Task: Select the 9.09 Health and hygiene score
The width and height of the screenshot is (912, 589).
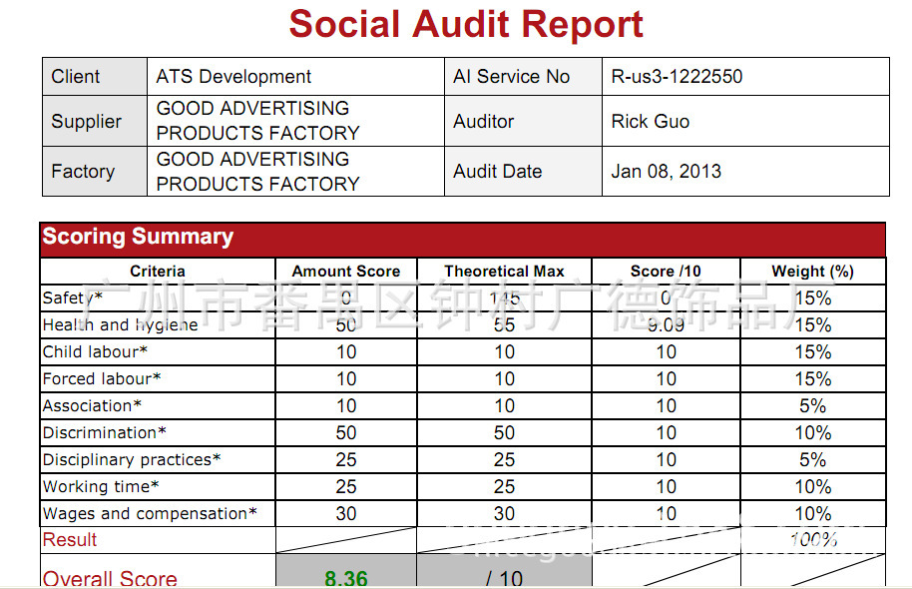Action: click(x=666, y=325)
